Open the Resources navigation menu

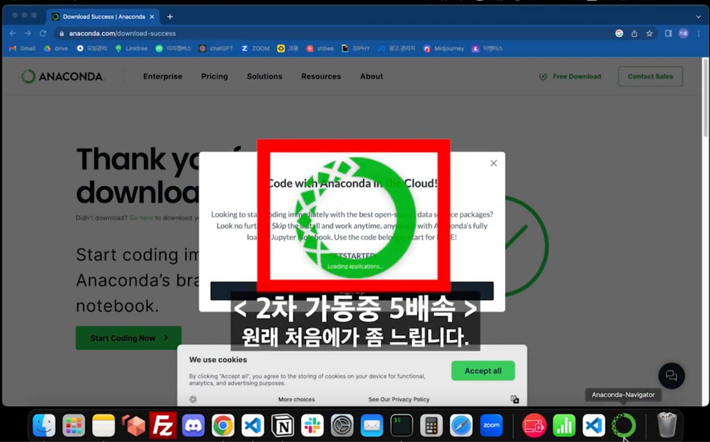click(321, 76)
